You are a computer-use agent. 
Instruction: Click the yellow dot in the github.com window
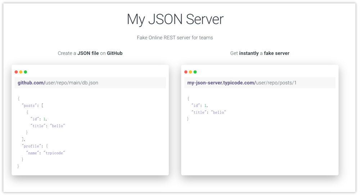(x=21, y=72)
